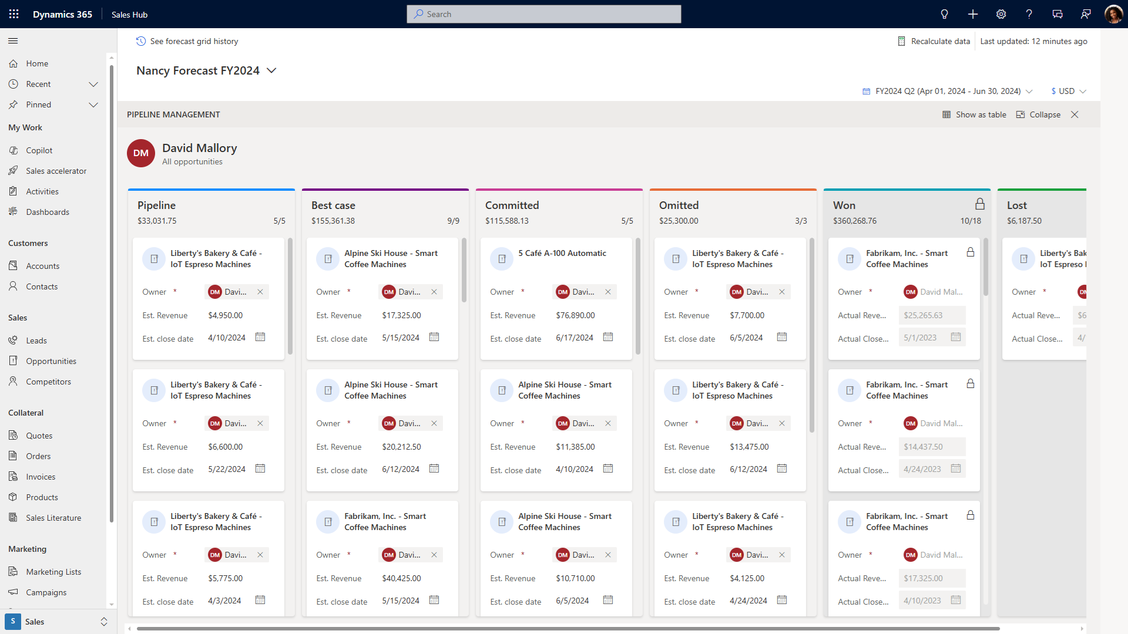
Task: Open the quick create plus icon
Action: pos(973,14)
